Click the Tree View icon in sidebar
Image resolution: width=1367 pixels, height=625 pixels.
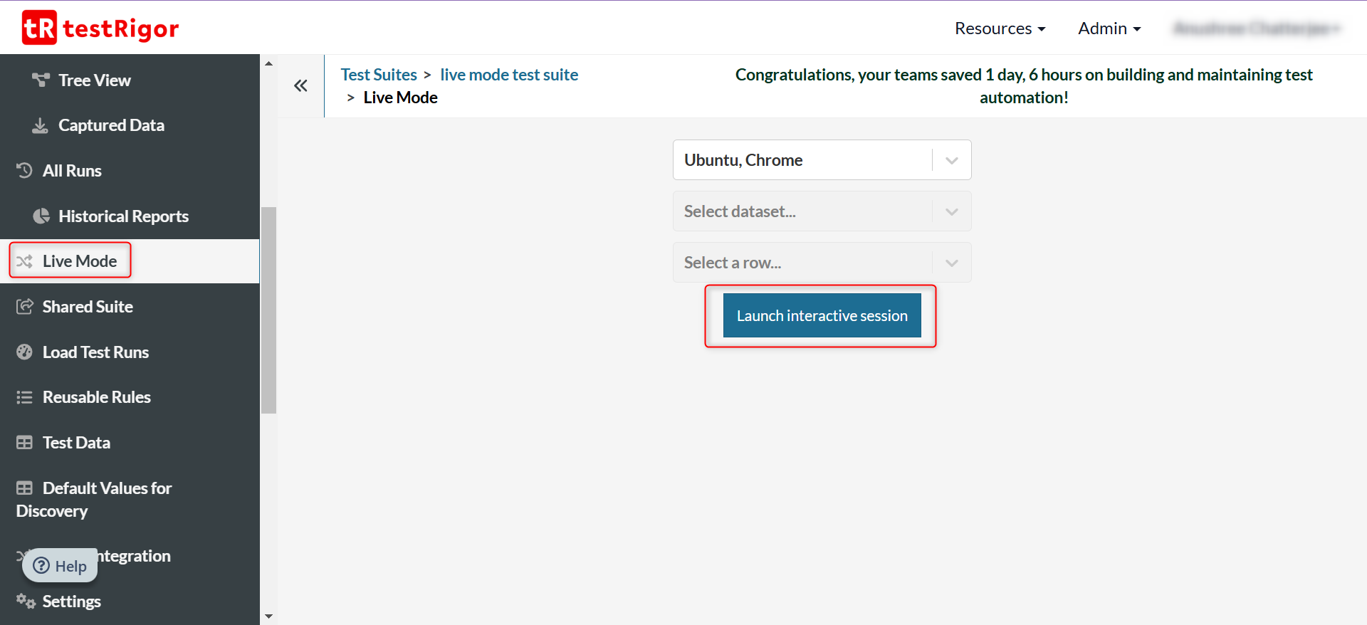41,80
